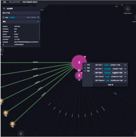Click the selected node count header

(21, 13)
